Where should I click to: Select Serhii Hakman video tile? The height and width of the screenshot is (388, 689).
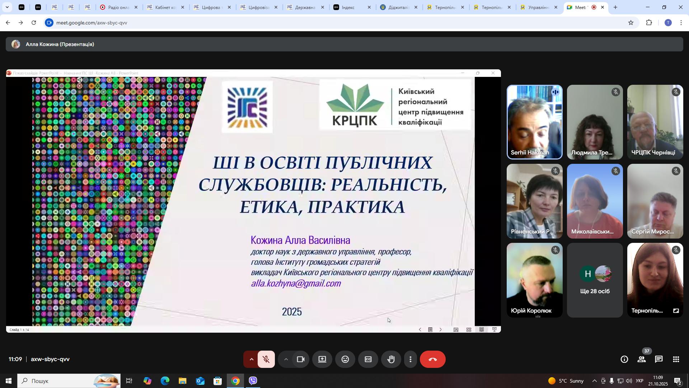pos(534,122)
